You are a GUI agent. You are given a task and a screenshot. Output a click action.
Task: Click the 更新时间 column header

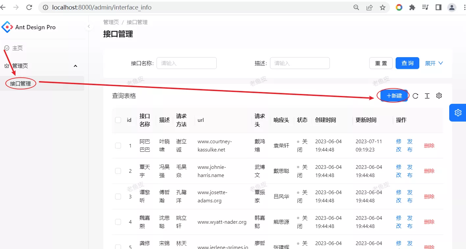366,120
